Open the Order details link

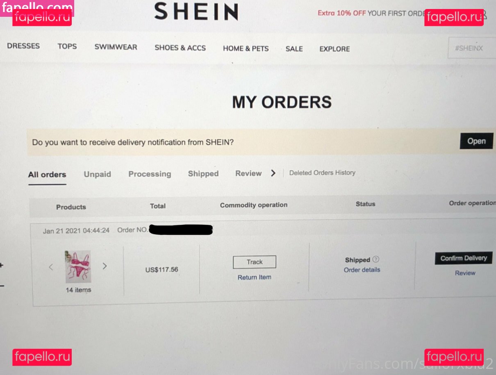[x=362, y=270]
